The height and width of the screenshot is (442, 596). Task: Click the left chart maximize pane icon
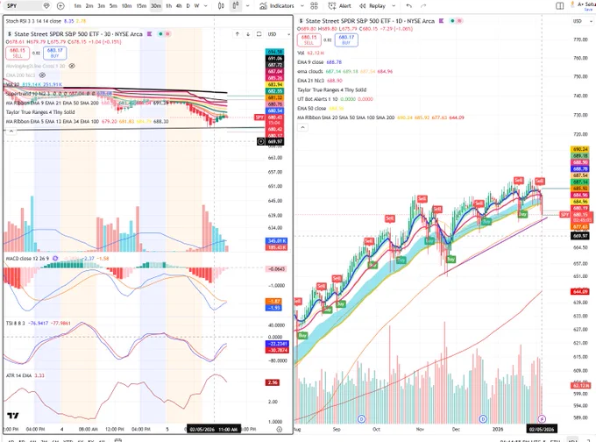pyautogui.click(x=259, y=34)
